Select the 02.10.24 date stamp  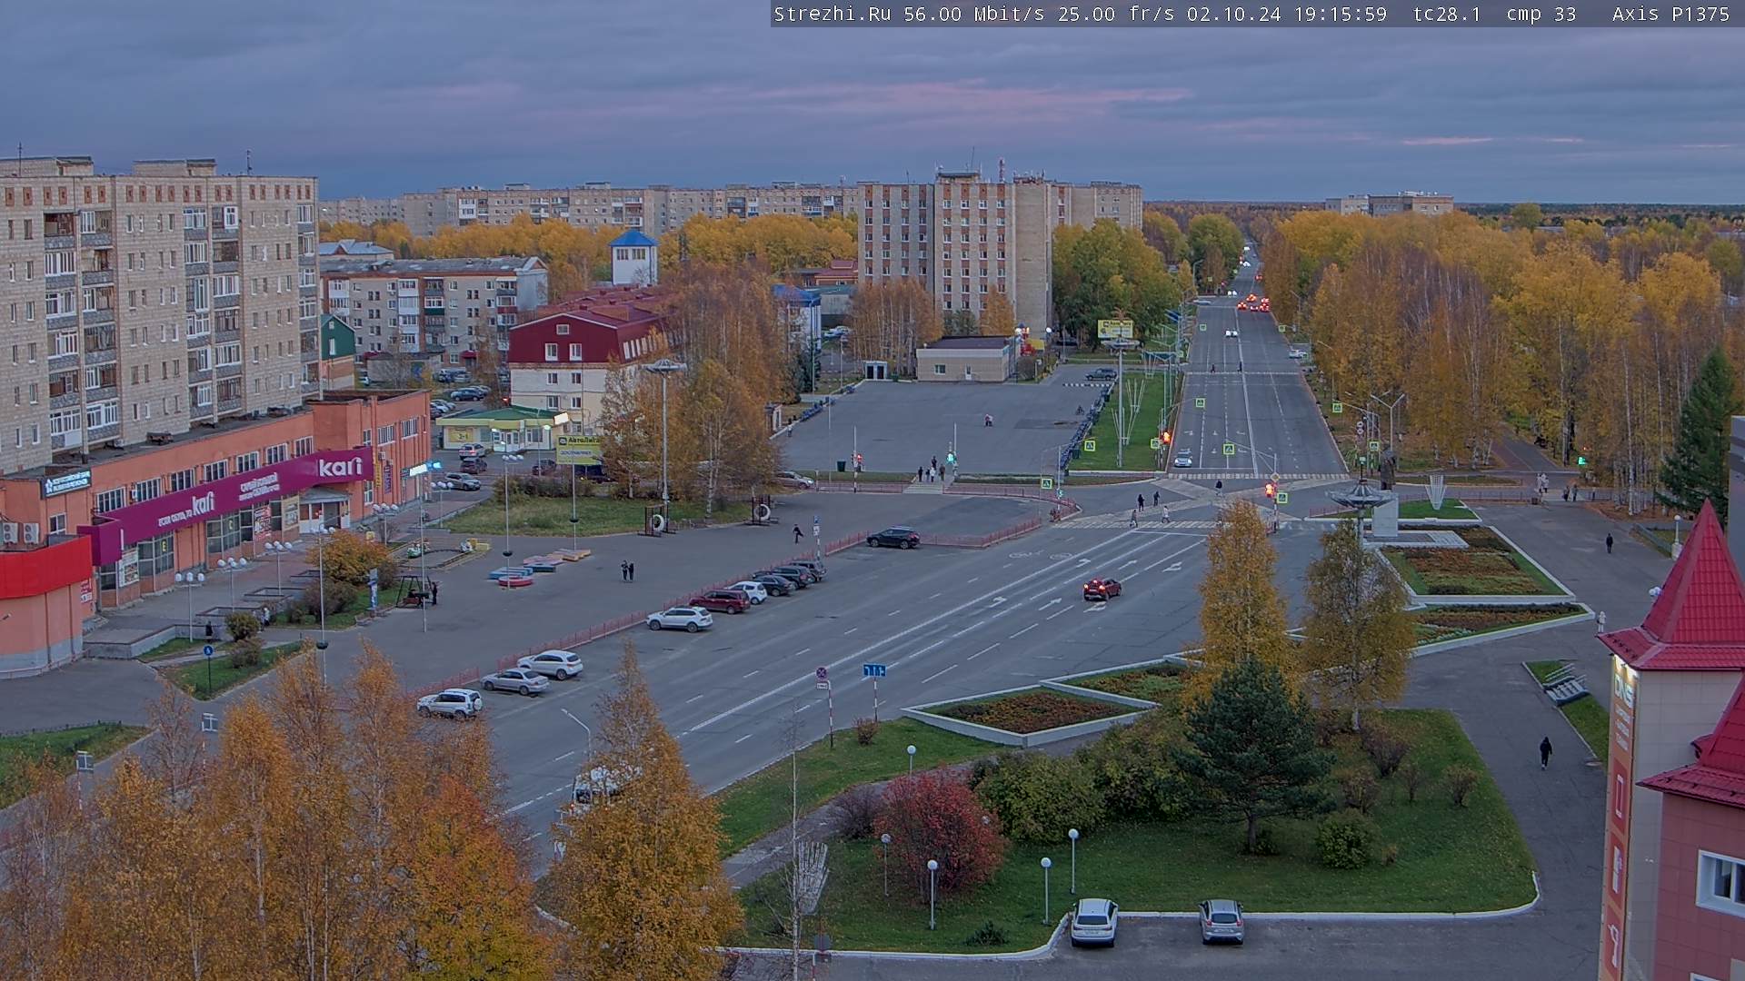(1233, 15)
